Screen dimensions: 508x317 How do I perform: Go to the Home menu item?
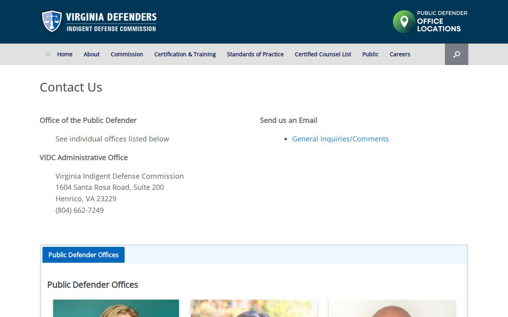[65, 54]
